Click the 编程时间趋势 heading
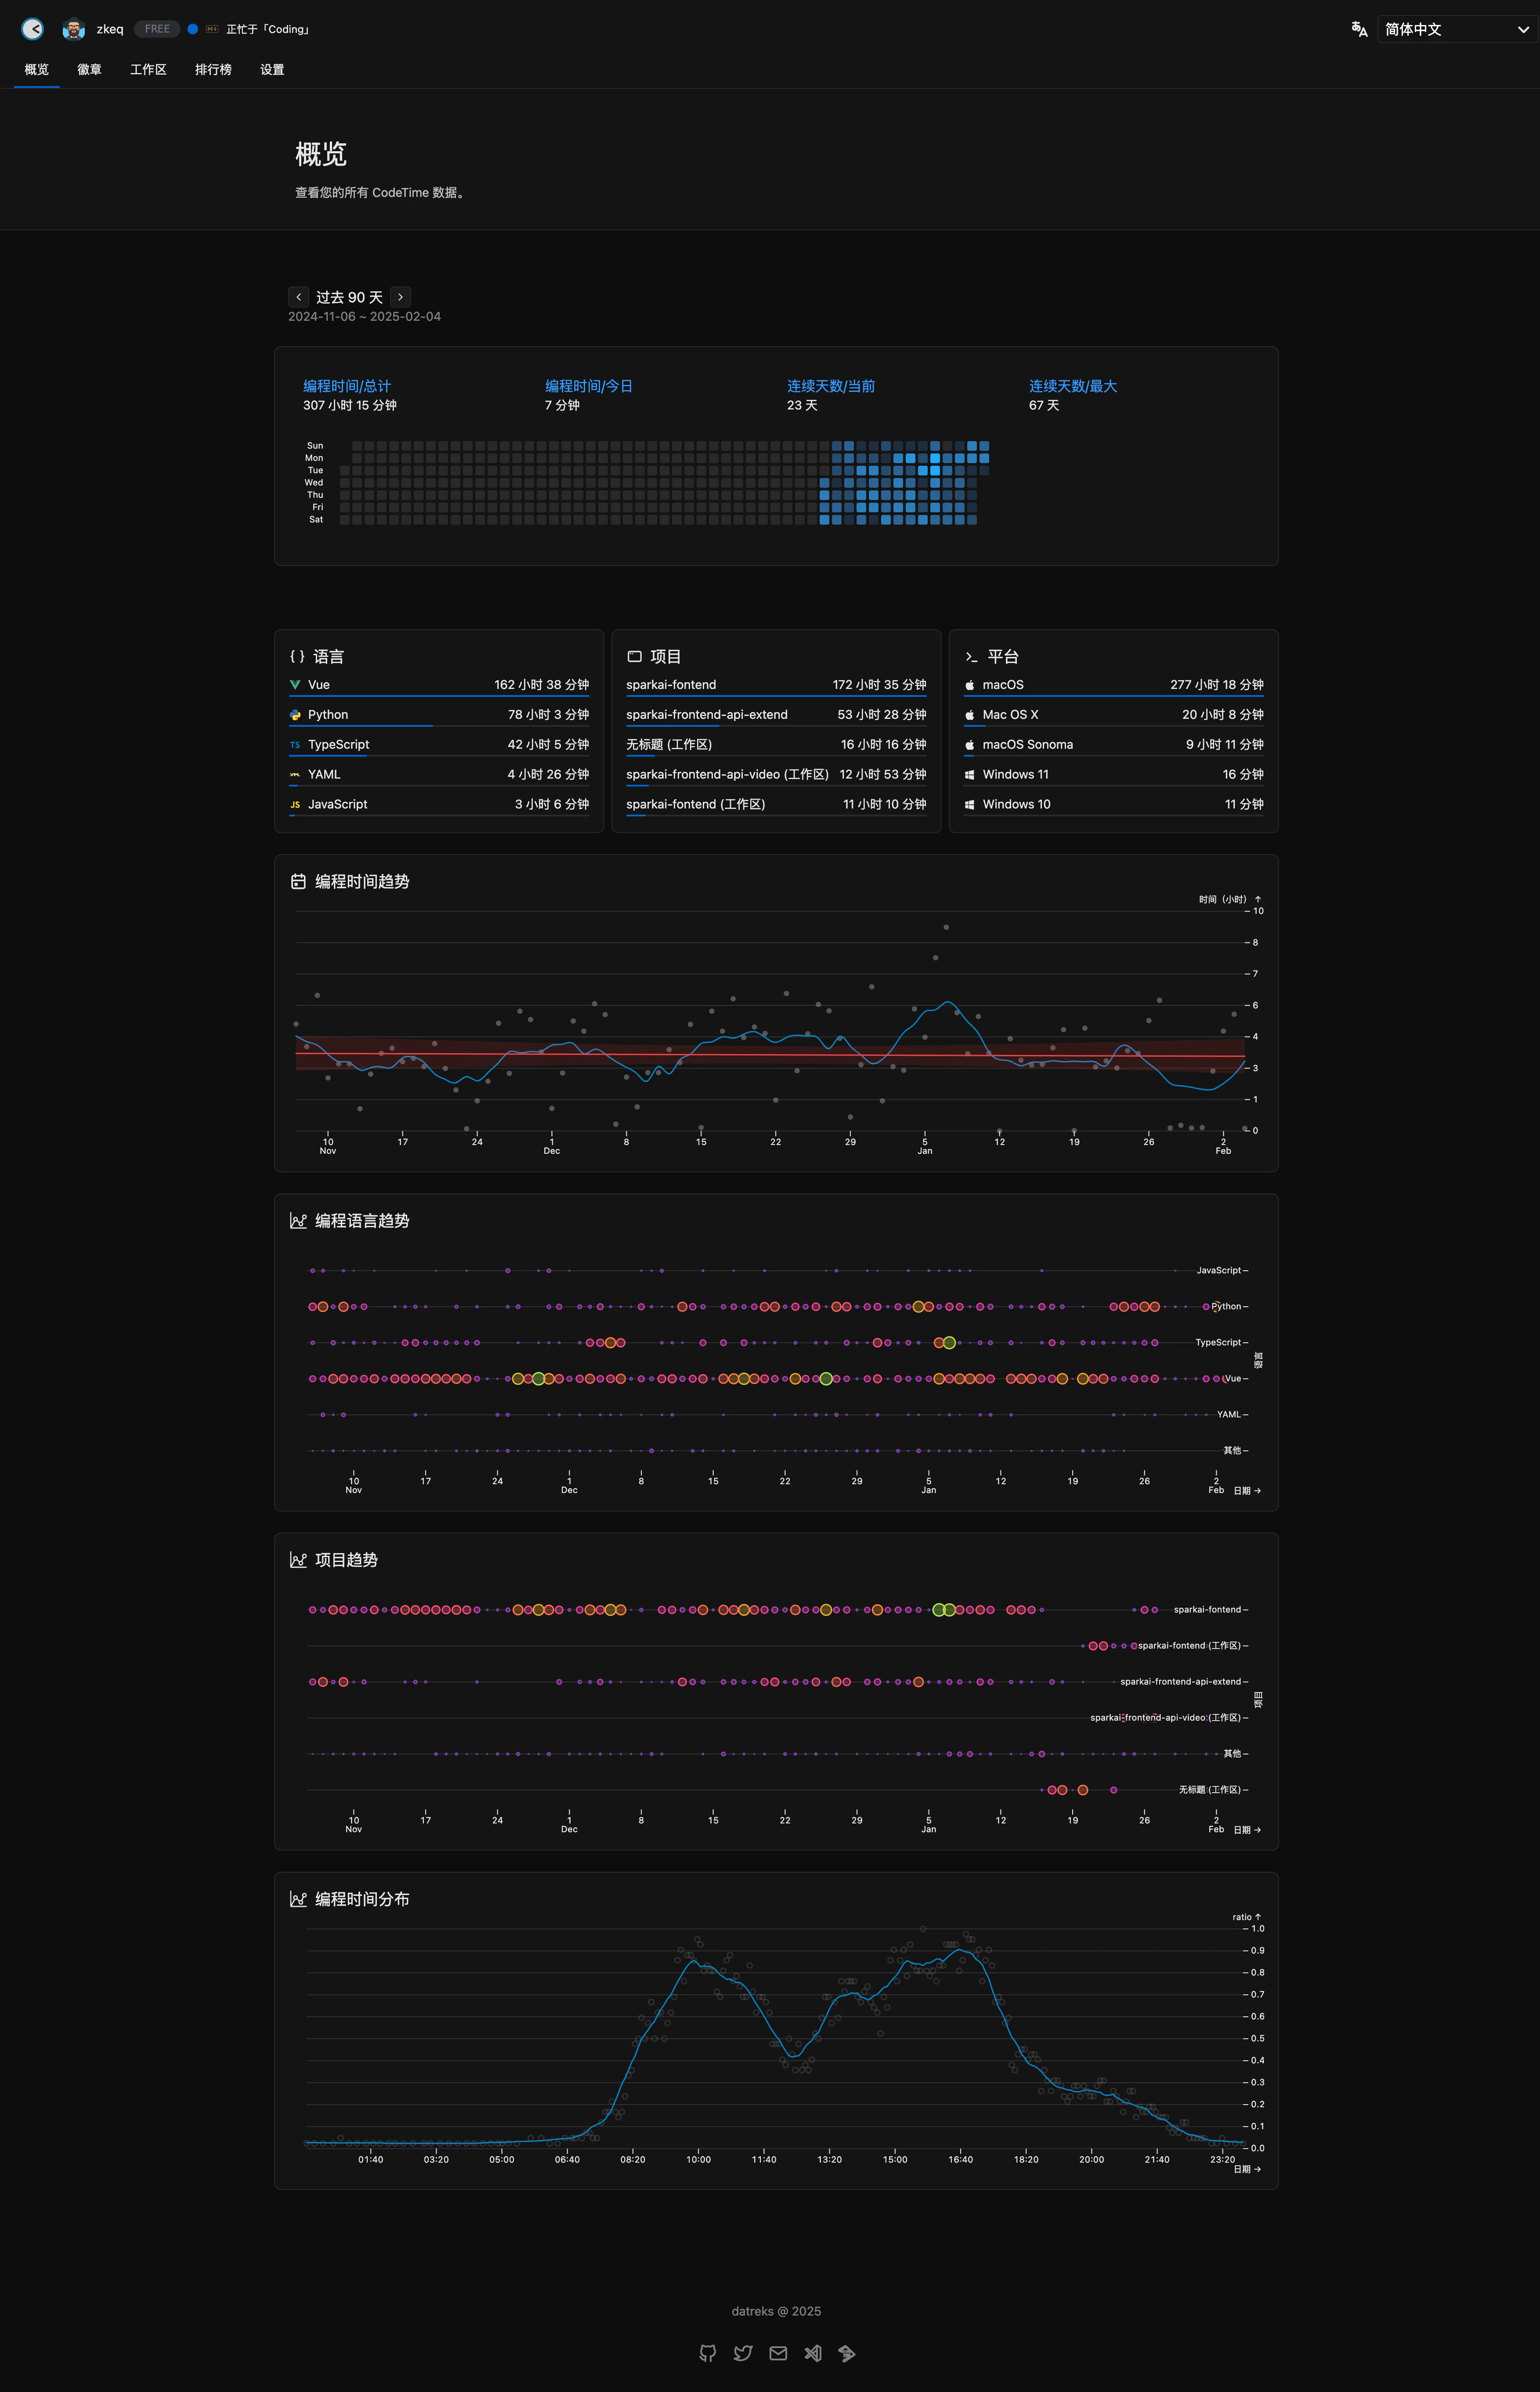Screen dimensions: 1540x2392 click(x=362, y=881)
